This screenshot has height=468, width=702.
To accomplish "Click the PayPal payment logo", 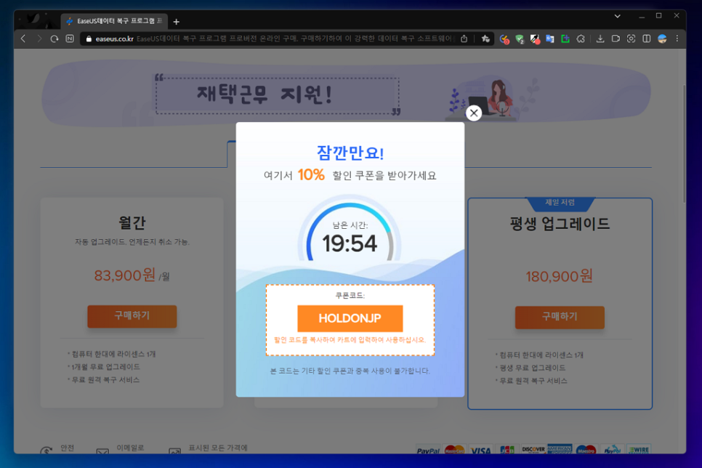I will pyautogui.click(x=428, y=450).
